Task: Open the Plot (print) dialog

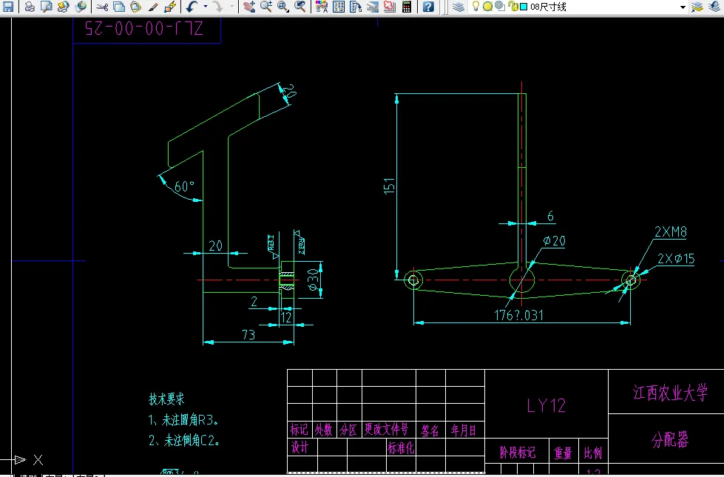Action: click(30, 7)
